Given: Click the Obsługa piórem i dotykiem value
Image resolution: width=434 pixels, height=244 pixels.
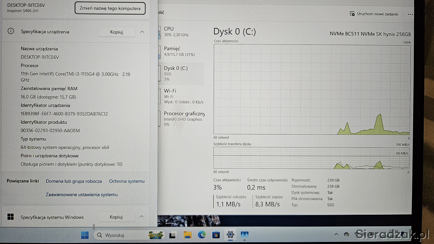Looking at the screenshot, I should coord(72,164).
